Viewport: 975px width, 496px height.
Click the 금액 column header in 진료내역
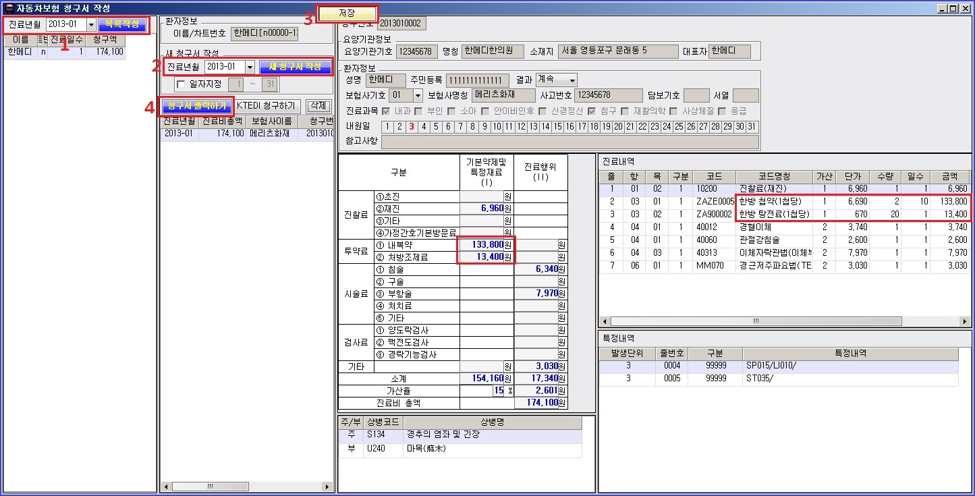point(949,176)
